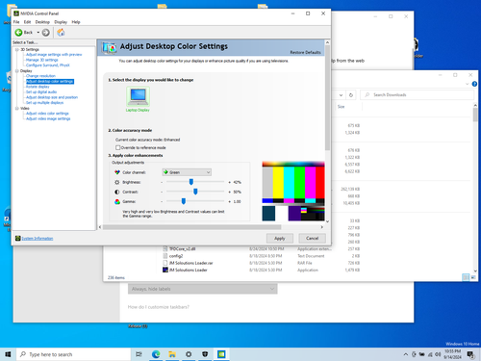Click the Brightness slider handle
The width and height of the screenshot is (481, 361).
[x=191, y=182]
